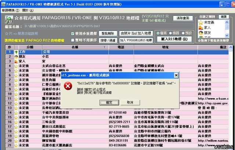Sort by the 電話 column header
The height and width of the screenshot is (150, 235).
pyautogui.click(x=121, y=47)
